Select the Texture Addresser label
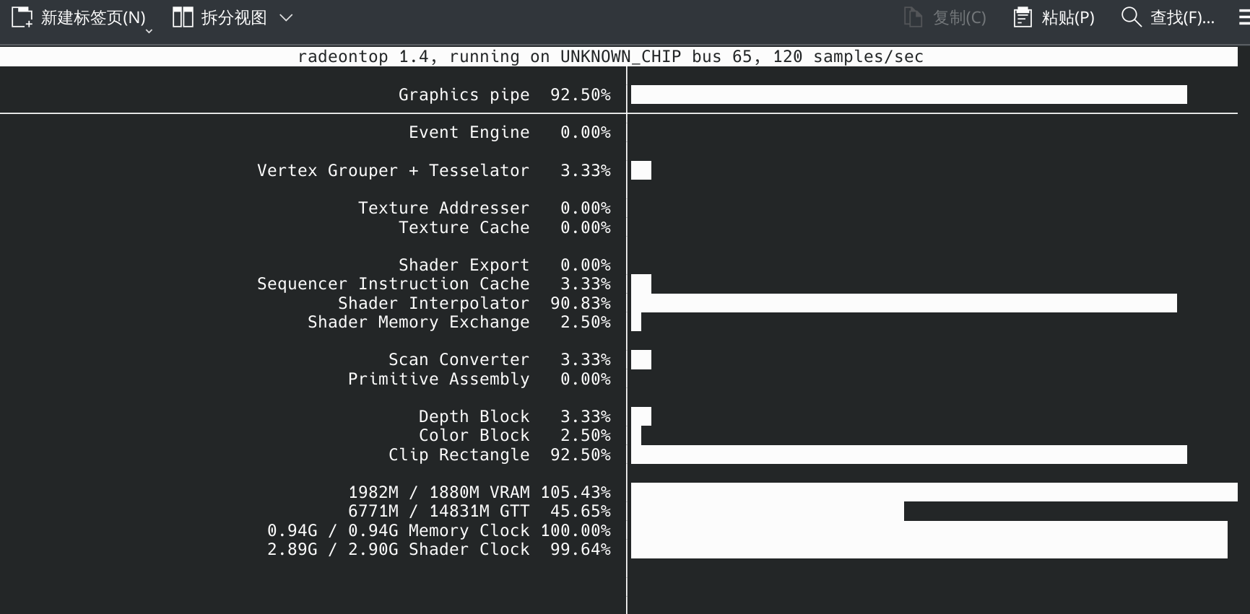 (443, 208)
